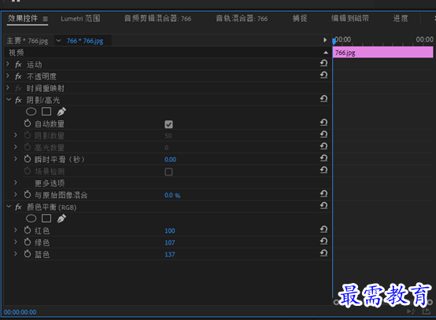Click the show/hide timeline view arrow
436x320 pixels.
pos(325,40)
